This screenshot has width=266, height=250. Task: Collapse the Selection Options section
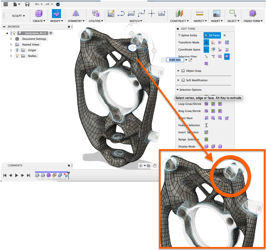pyautogui.click(x=178, y=90)
